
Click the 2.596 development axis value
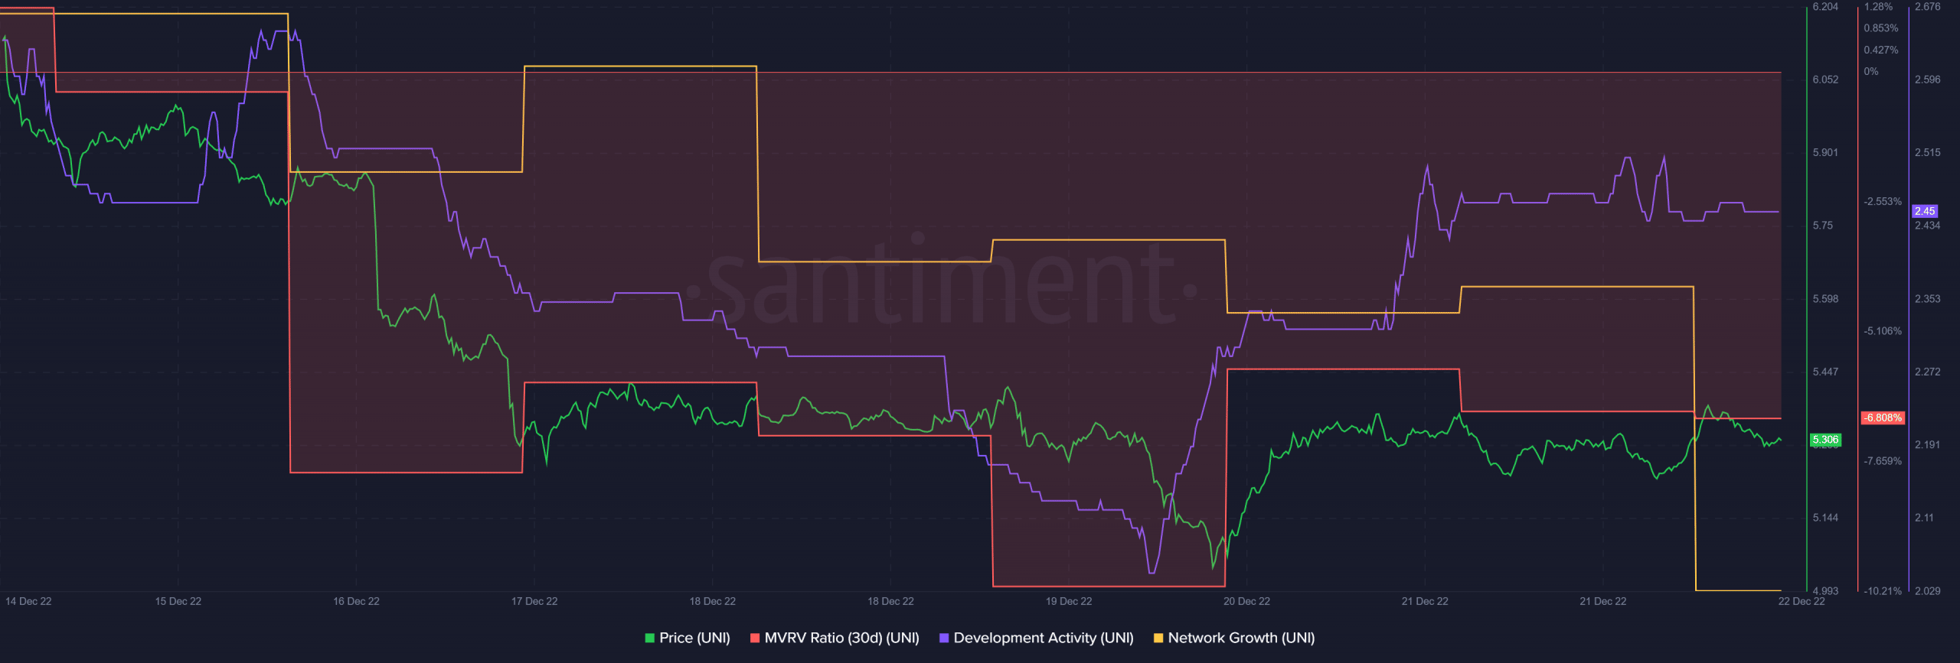[x=1928, y=80]
